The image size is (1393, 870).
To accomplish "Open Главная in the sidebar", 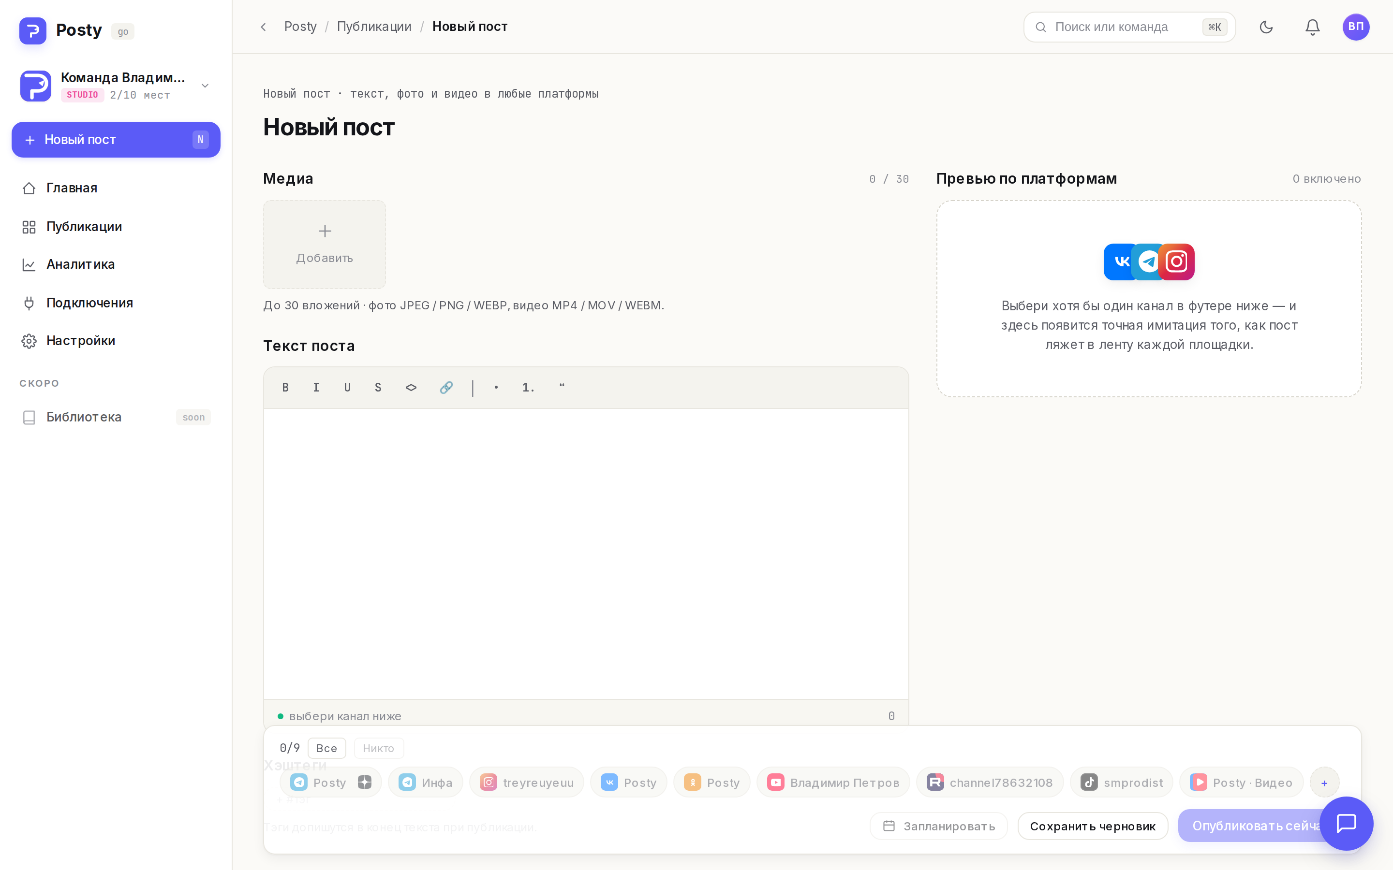I will coord(116,188).
